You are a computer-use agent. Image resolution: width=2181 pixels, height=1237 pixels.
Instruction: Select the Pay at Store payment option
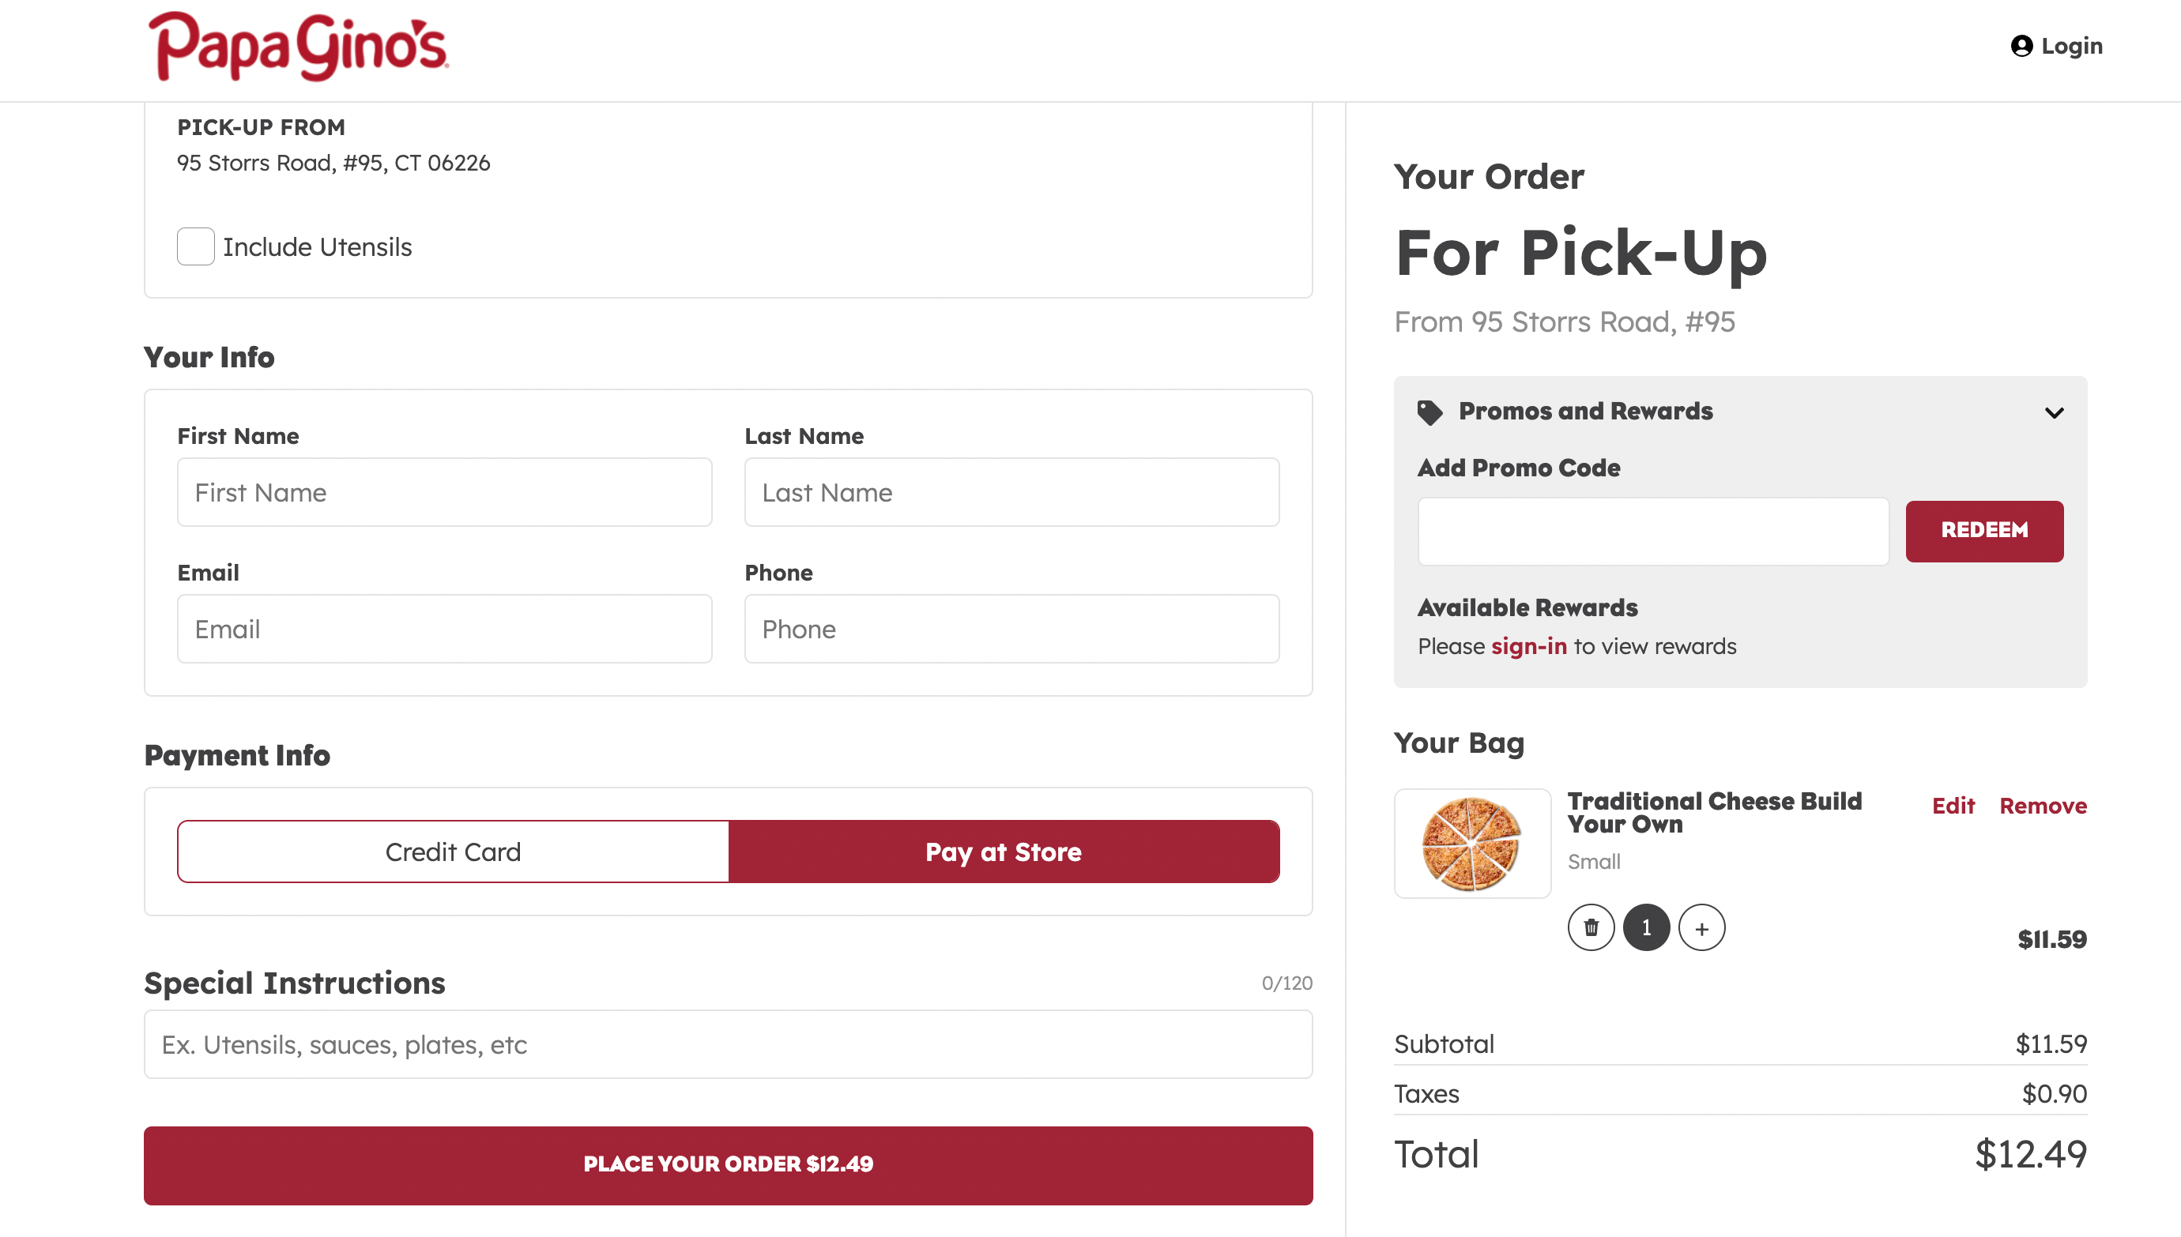click(1004, 851)
